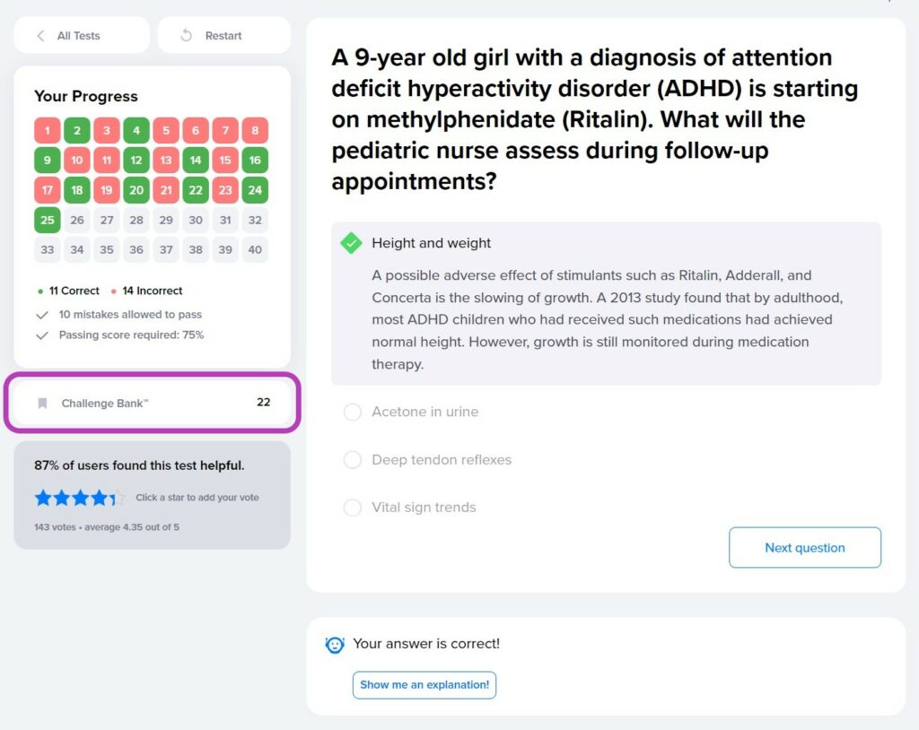
Task: Open question 33 from the progress grid
Action: (47, 249)
